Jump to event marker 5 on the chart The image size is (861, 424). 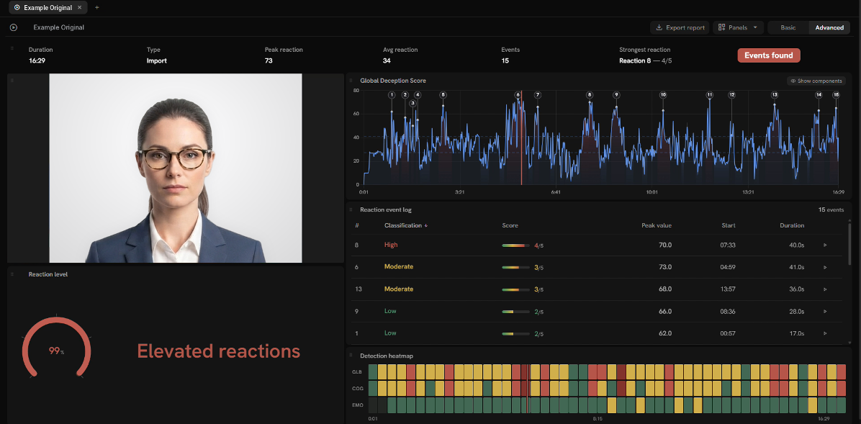[x=443, y=95]
